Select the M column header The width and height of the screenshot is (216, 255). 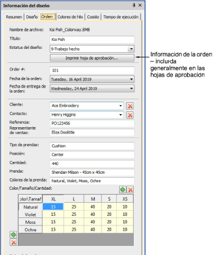(93, 199)
